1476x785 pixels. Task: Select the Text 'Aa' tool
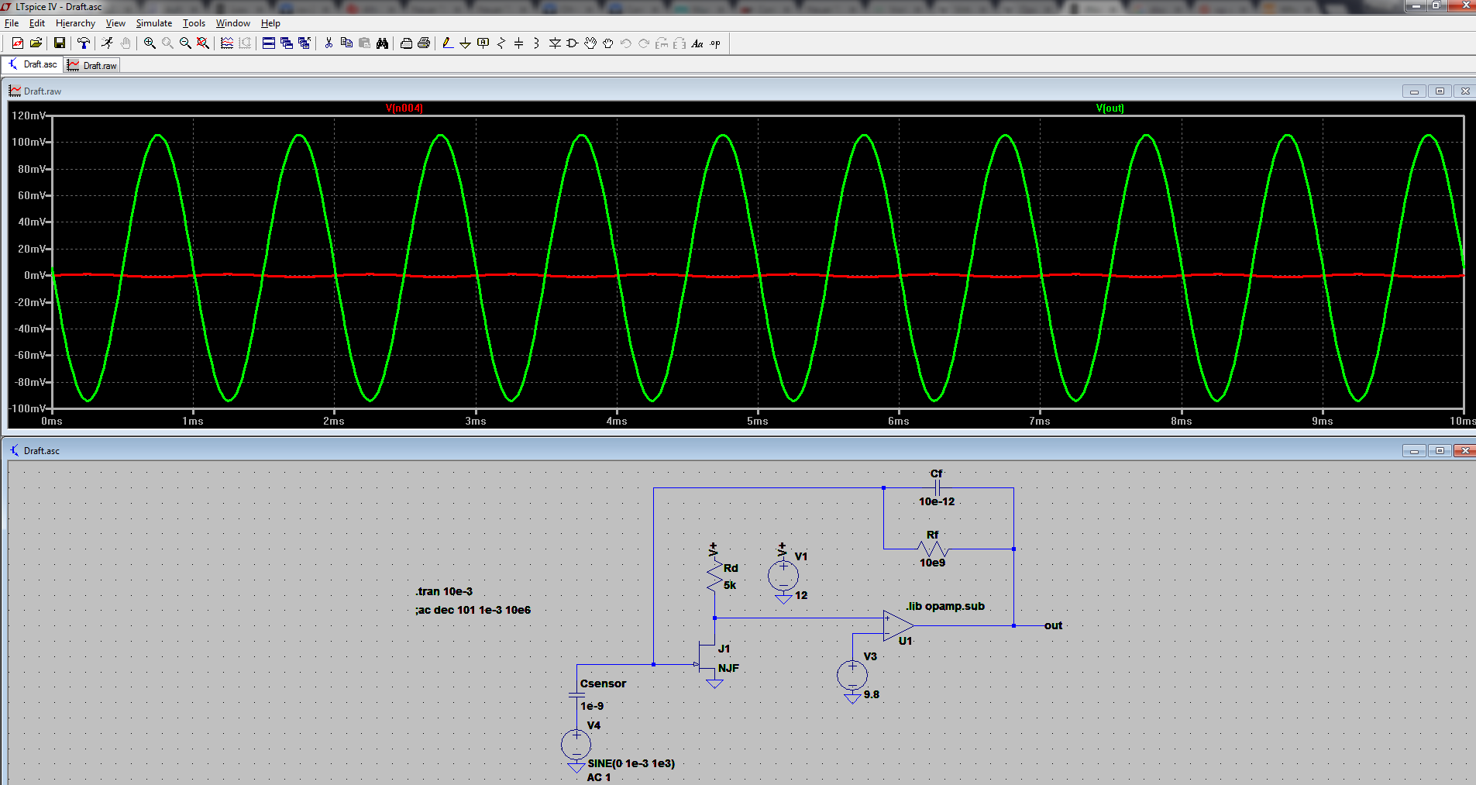pos(697,43)
